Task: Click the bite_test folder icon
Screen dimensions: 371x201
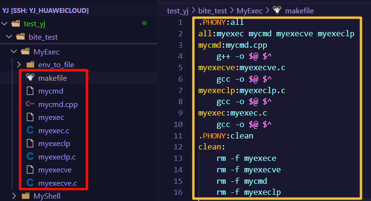Action: [21, 37]
